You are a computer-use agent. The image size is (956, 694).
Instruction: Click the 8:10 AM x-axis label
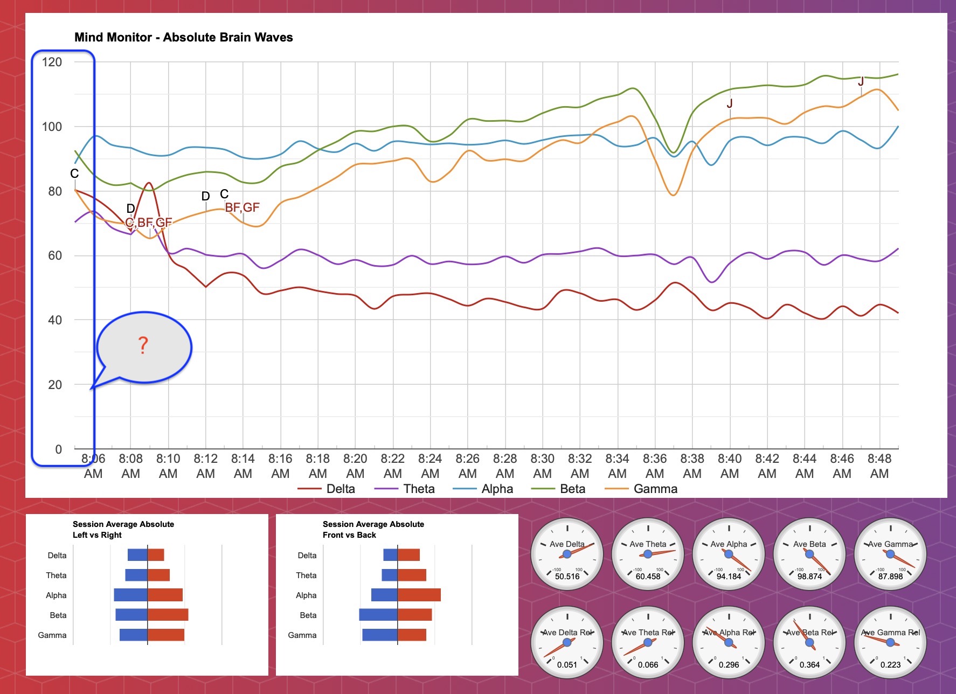[x=168, y=466]
